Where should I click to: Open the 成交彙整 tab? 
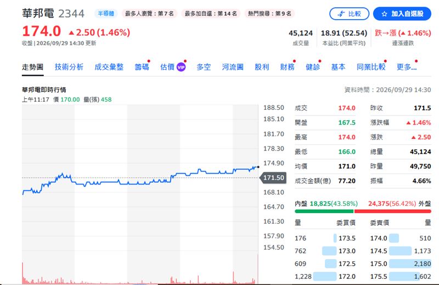pos(109,67)
